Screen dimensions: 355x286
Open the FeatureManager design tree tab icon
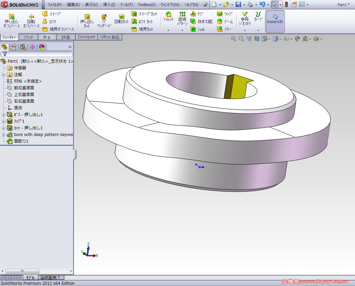point(4,47)
